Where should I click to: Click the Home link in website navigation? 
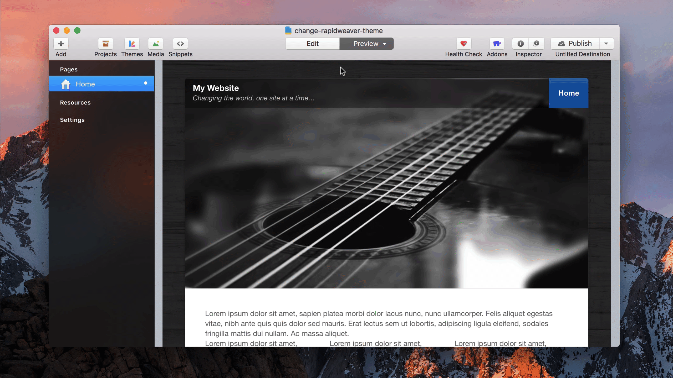tap(568, 93)
